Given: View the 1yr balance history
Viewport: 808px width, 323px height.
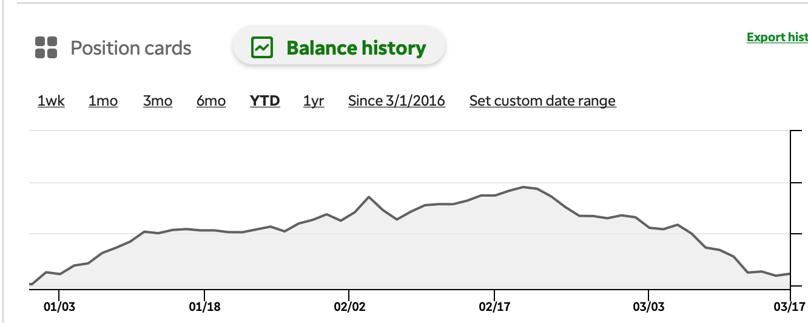Looking at the screenshot, I should pos(314,101).
